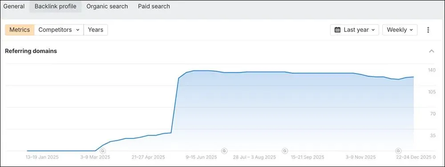Click the 70 y-axis value
The height and width of the screenshot is (167, 445).
coord(433,114)
